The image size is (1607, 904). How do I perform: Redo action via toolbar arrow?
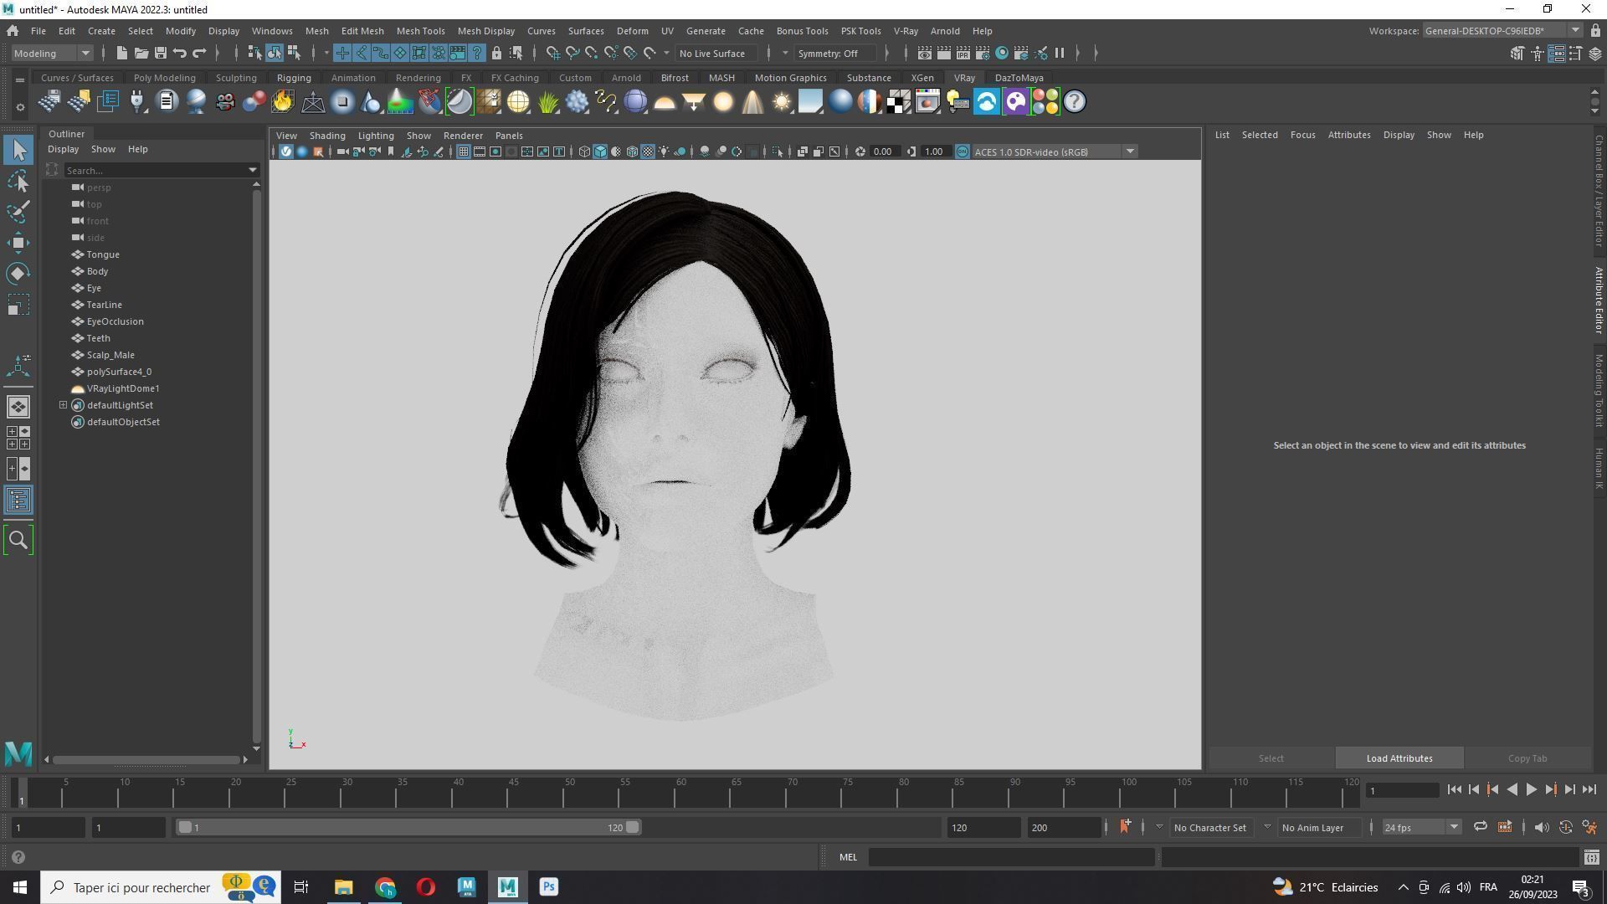199,53
